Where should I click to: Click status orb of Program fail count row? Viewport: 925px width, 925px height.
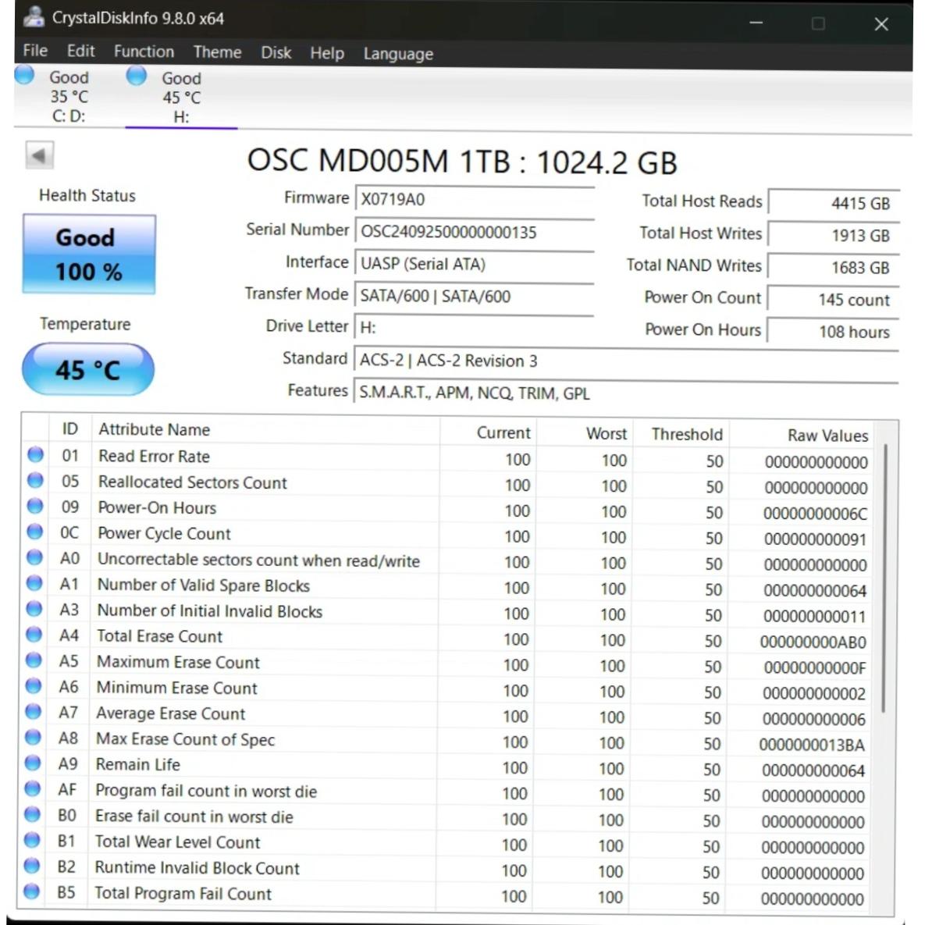tap(33, 788)
